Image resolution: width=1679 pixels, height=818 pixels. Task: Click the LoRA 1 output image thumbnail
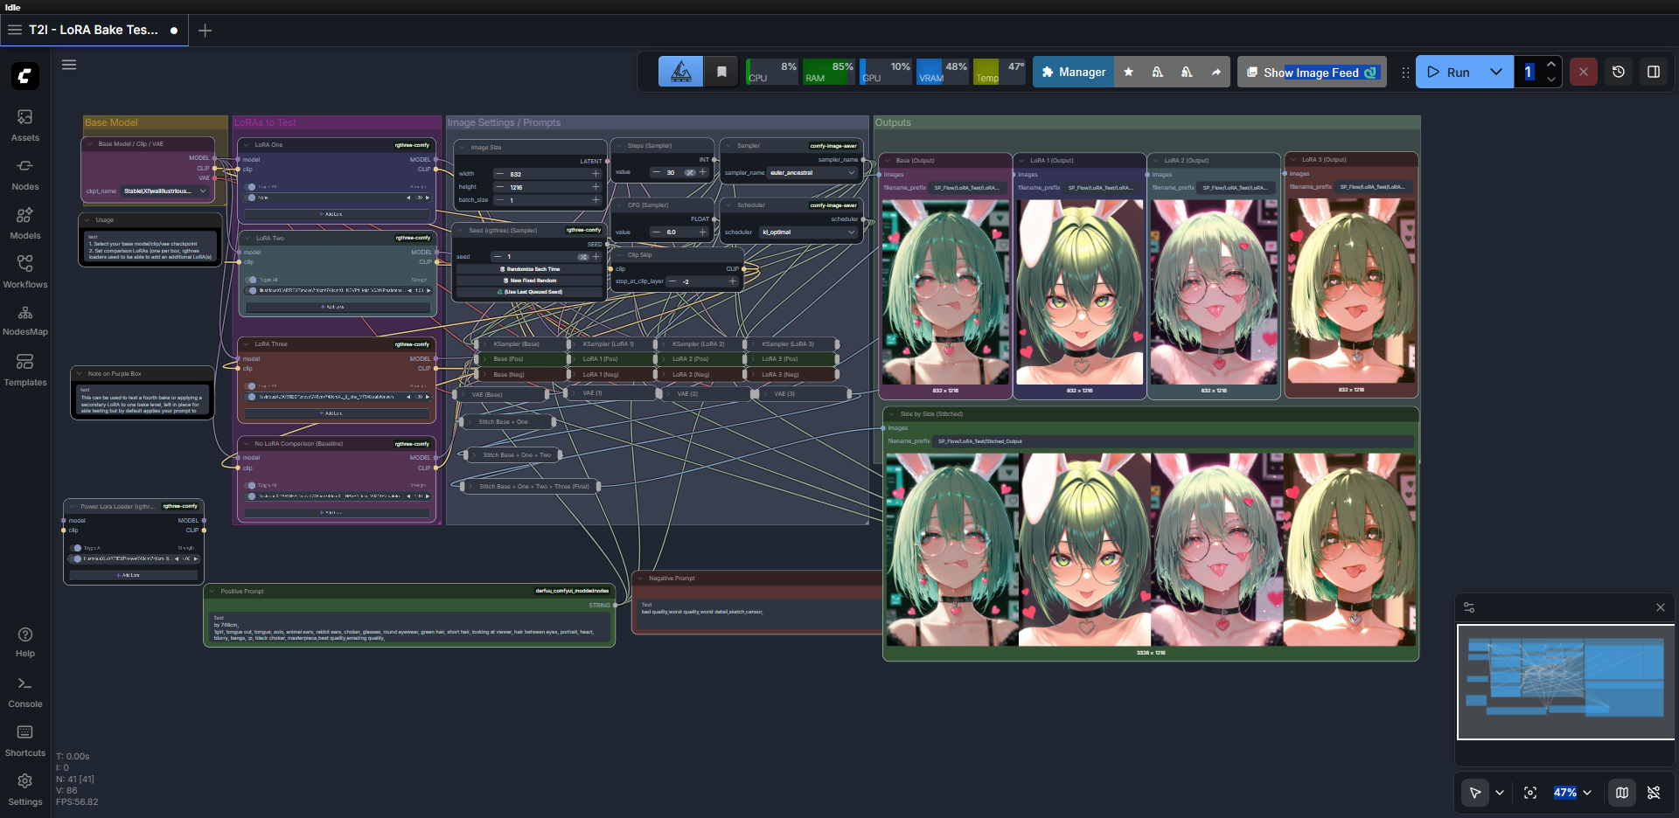1079,292
